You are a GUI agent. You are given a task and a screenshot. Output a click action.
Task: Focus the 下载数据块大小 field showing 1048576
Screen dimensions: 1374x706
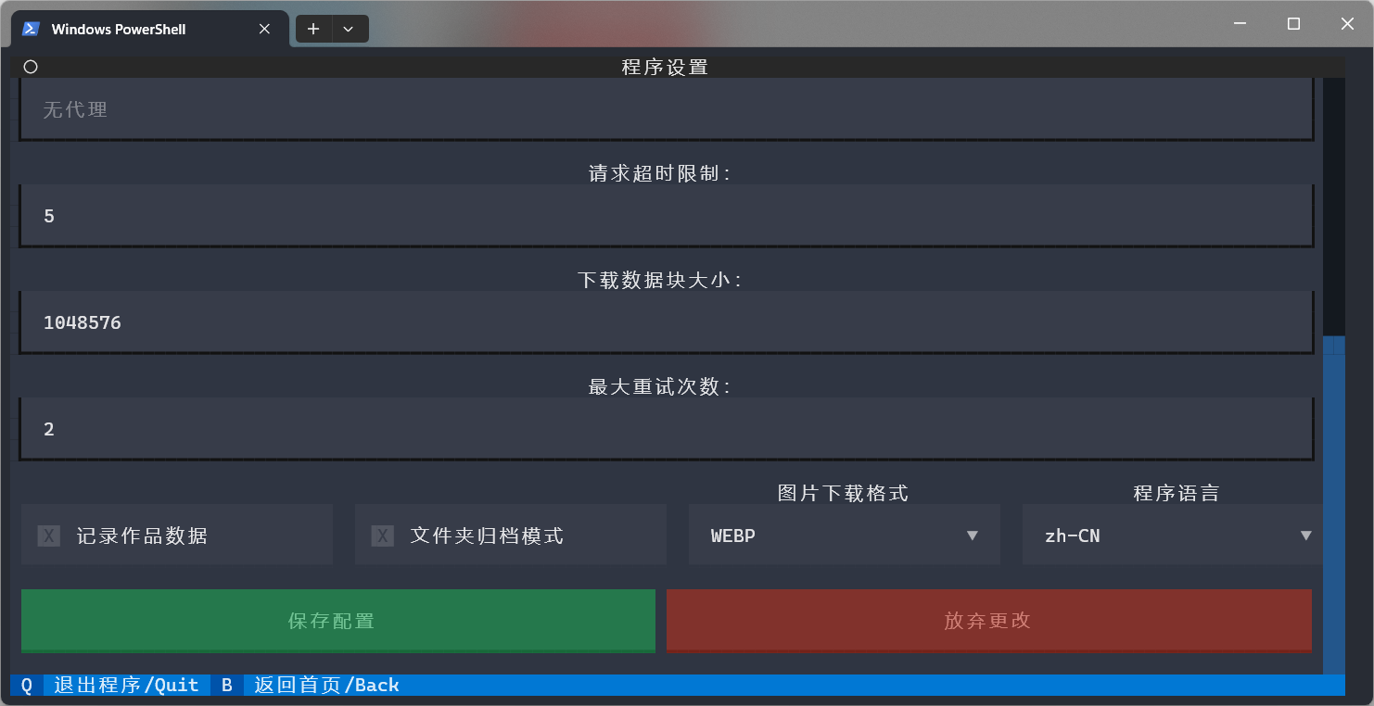click(667, 322)
